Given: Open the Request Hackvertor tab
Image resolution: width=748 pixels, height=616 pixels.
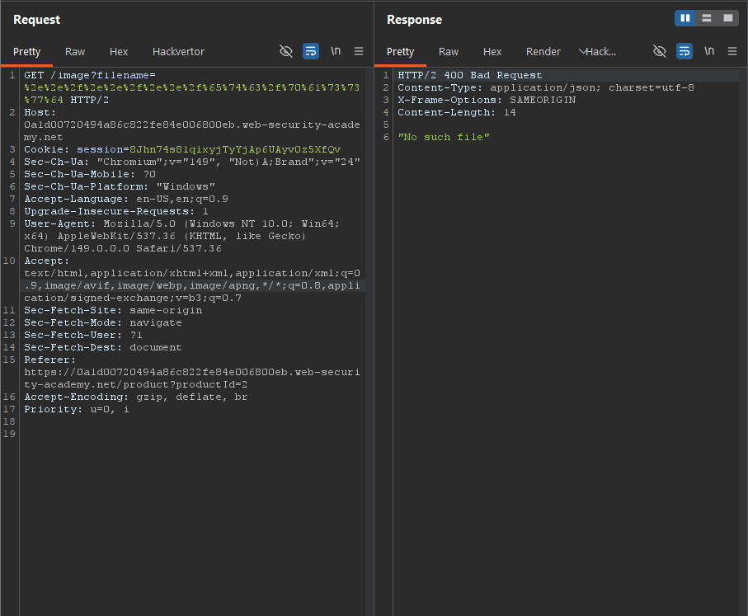Looking at the screenshot, I should pos(178,51).
